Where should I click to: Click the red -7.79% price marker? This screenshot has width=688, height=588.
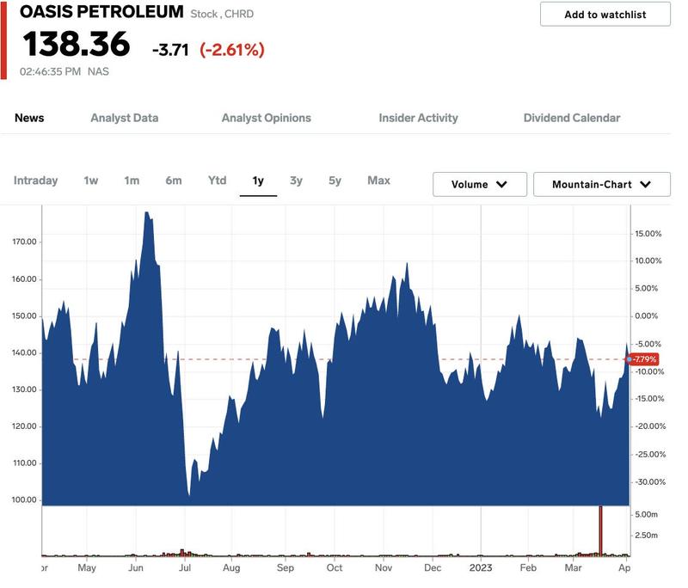(643, 359)
